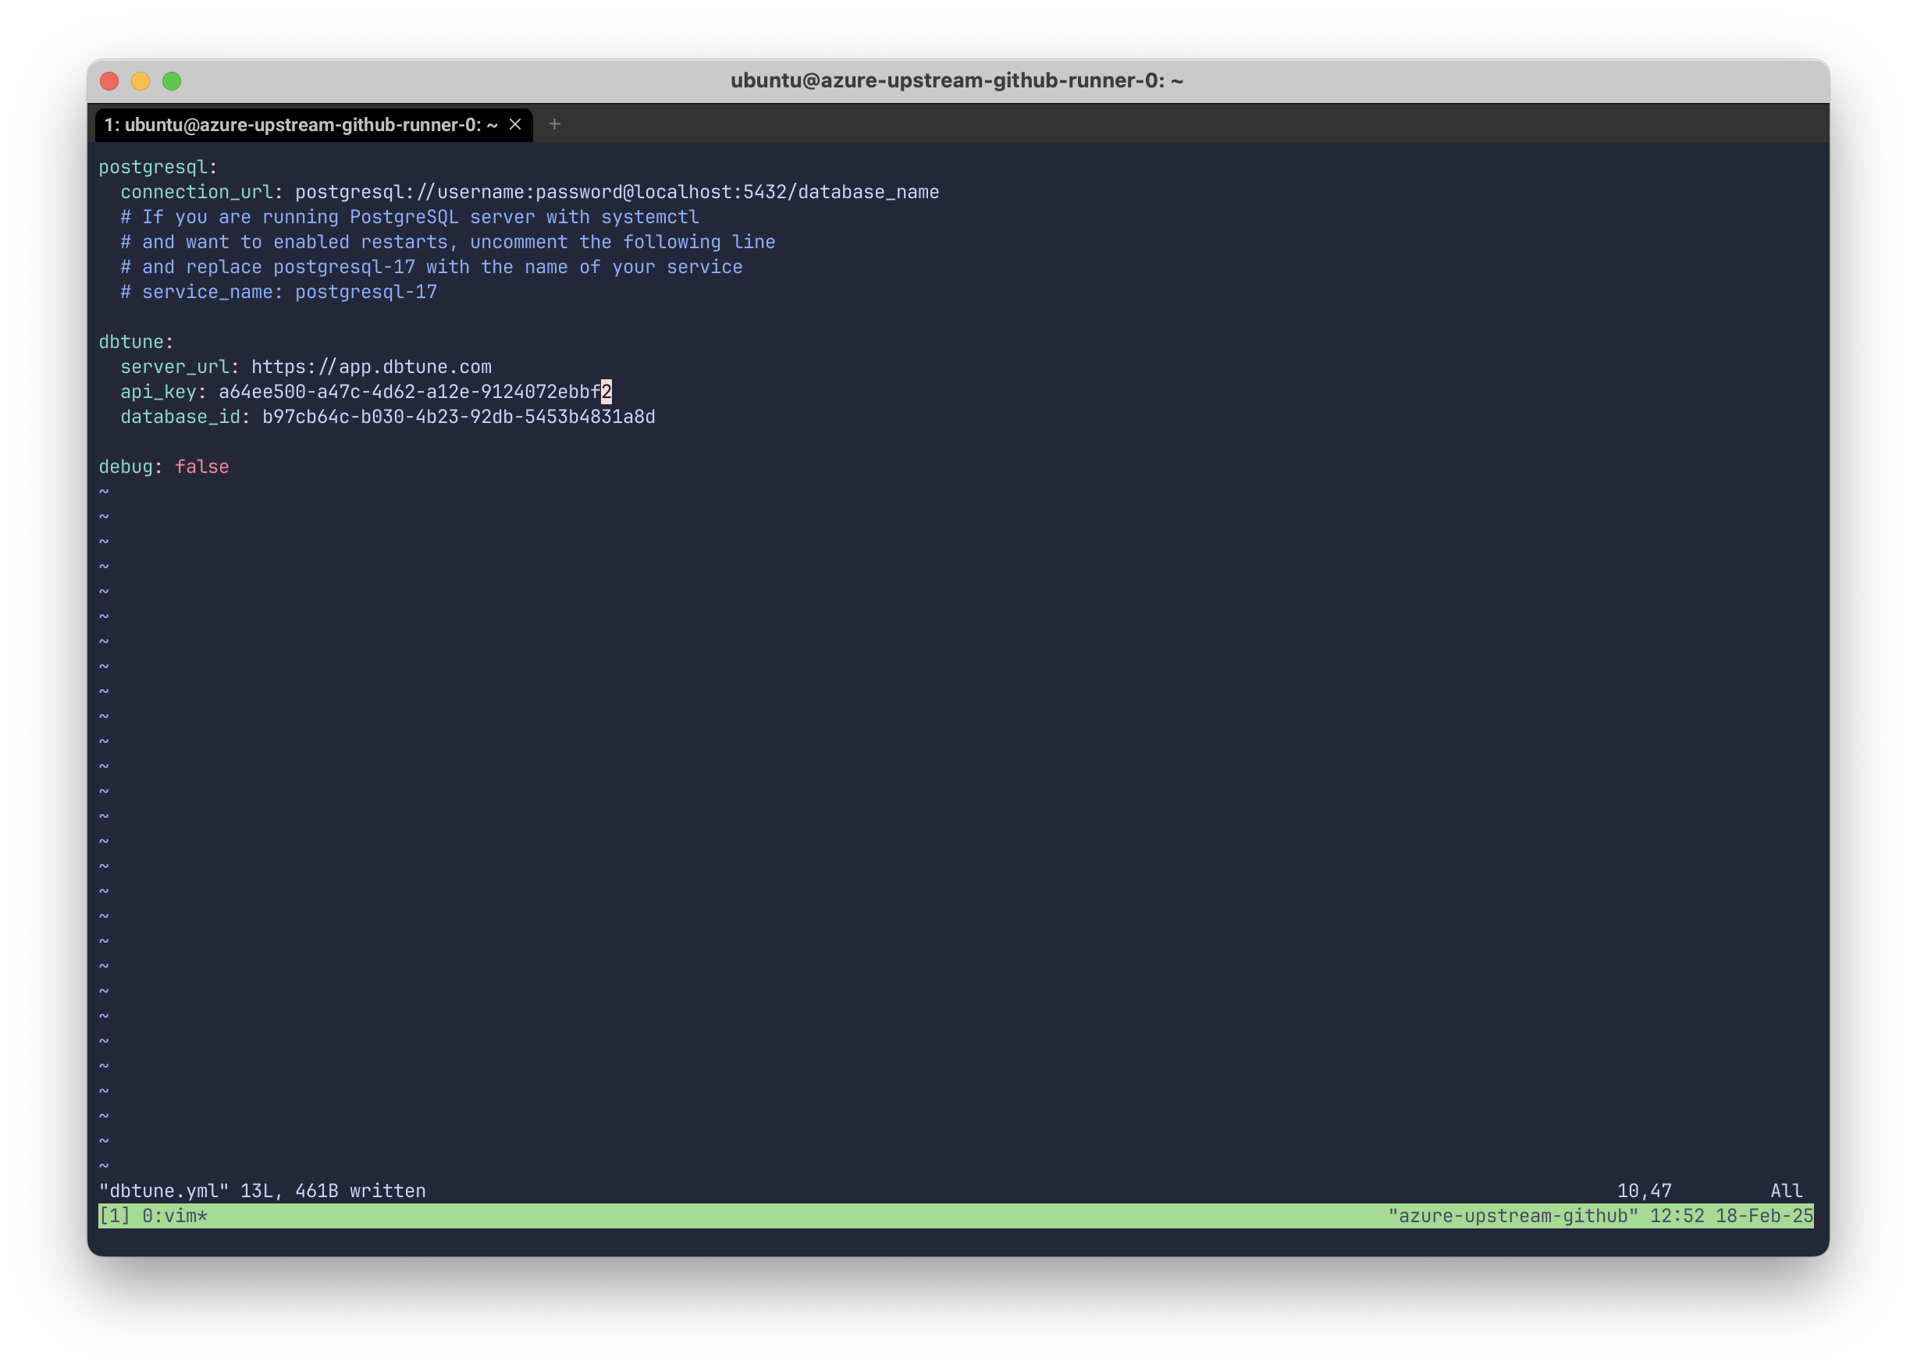Close the active tmux tab via its X icon

click(516, 124)
